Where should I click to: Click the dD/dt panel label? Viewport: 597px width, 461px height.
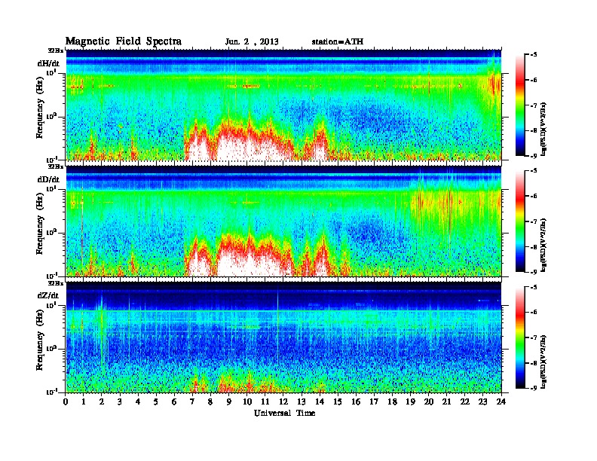pos(48,179)
